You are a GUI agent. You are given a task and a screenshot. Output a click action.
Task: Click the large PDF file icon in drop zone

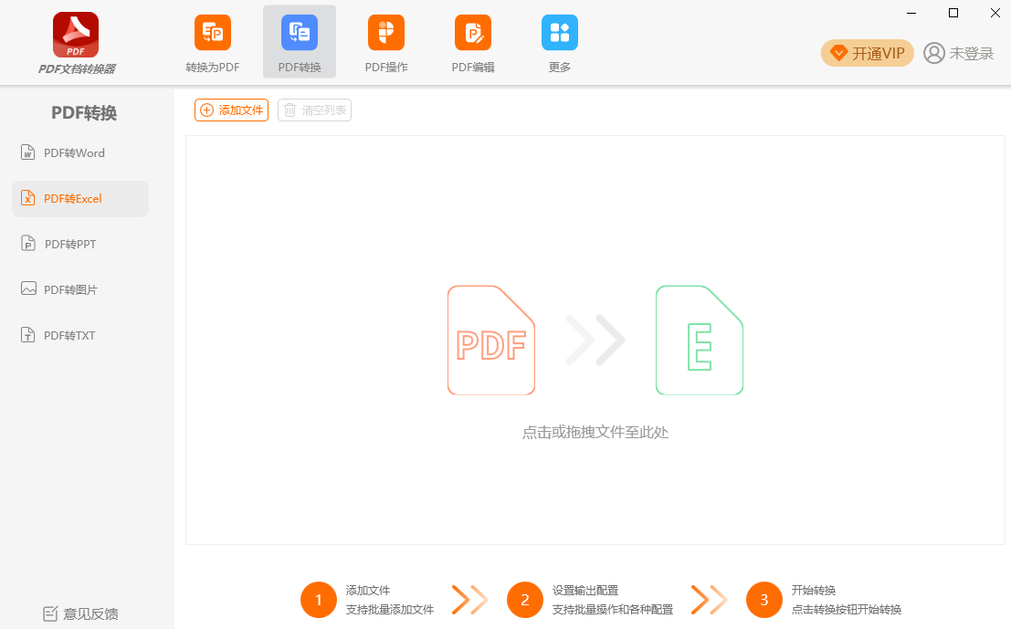click(x=491, y=341)
